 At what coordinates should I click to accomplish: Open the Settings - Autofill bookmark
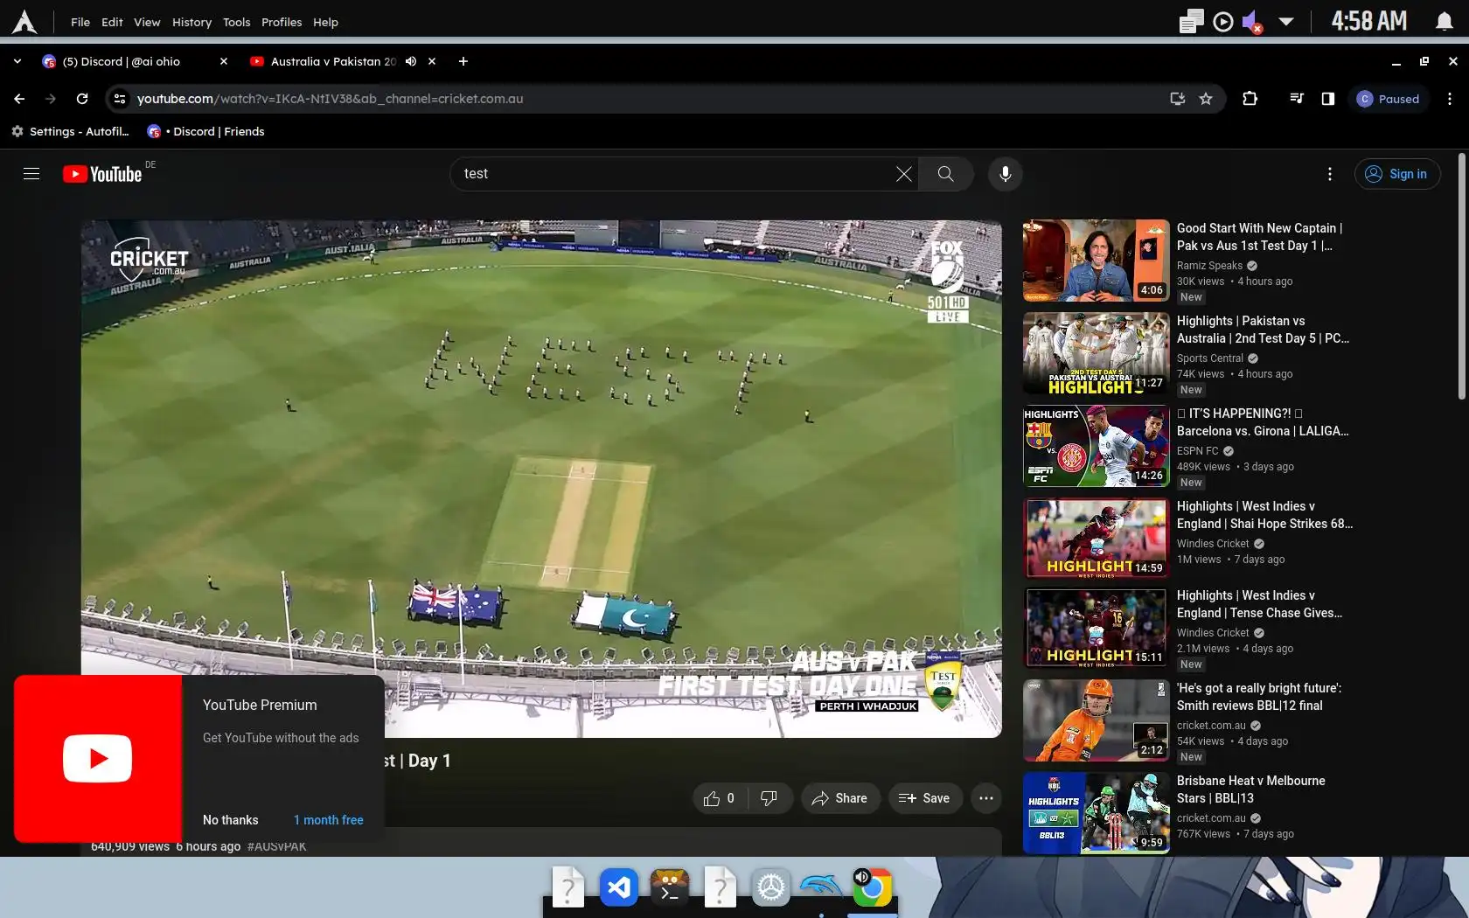(70, 131)
